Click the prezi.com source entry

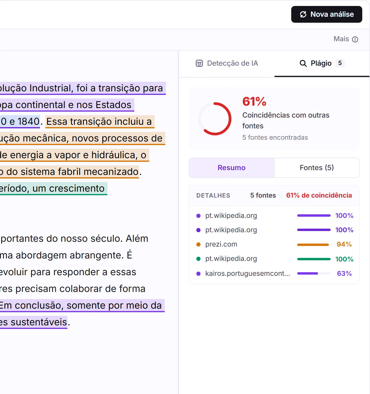[x=274, y=244]
